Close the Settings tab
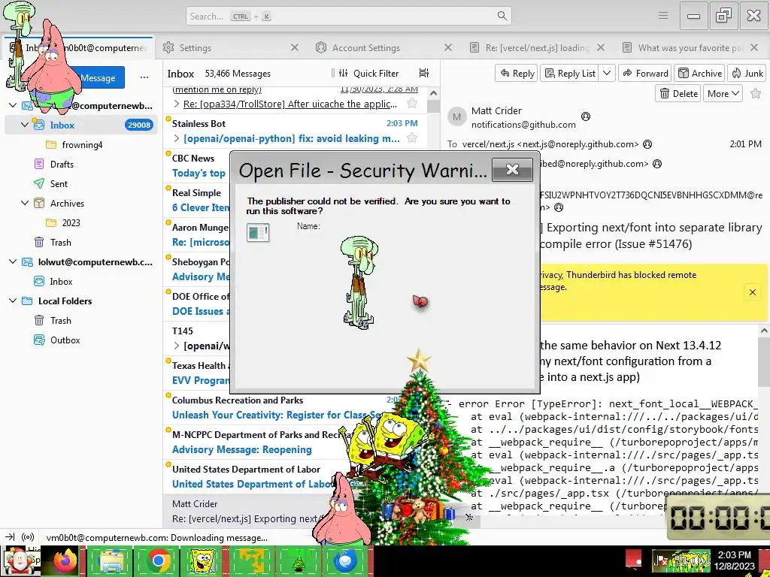This screenshot has height=577, width=770. click(294, 47)
